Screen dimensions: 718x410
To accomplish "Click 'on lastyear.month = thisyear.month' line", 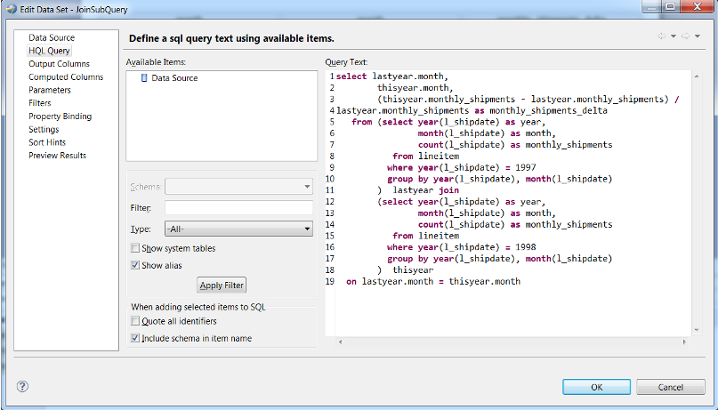I will click(x=433, y=281).
